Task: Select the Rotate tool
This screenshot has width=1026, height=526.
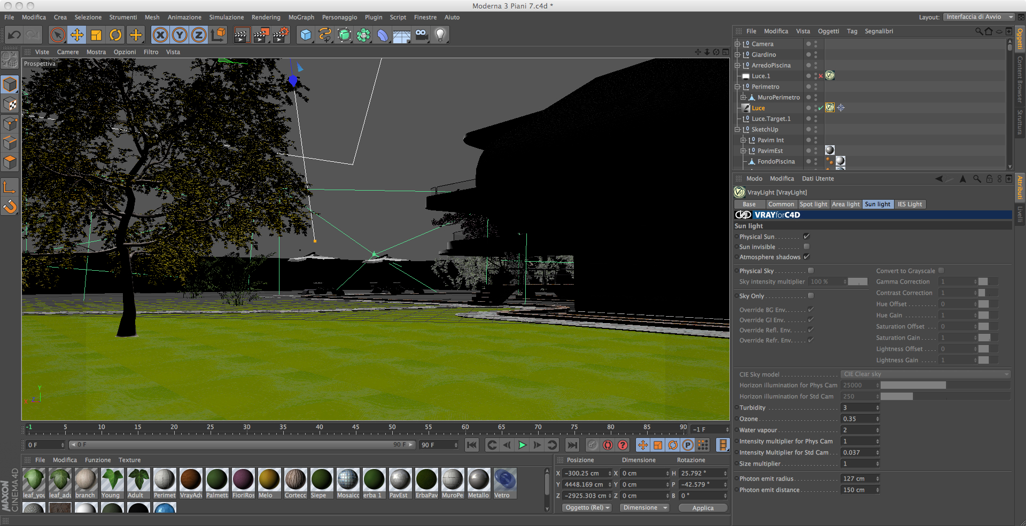Action: [115, 35]
